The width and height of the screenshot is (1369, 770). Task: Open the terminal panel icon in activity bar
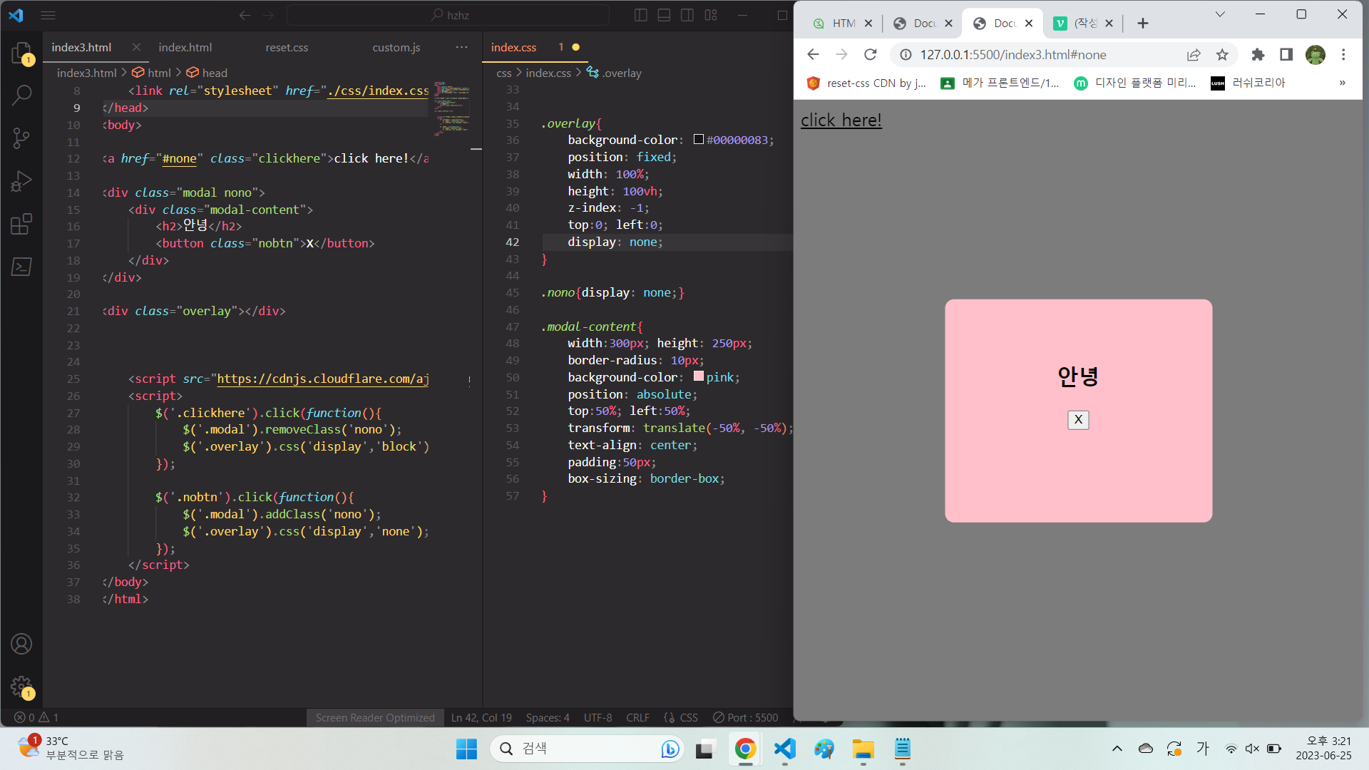click(21, 267)
